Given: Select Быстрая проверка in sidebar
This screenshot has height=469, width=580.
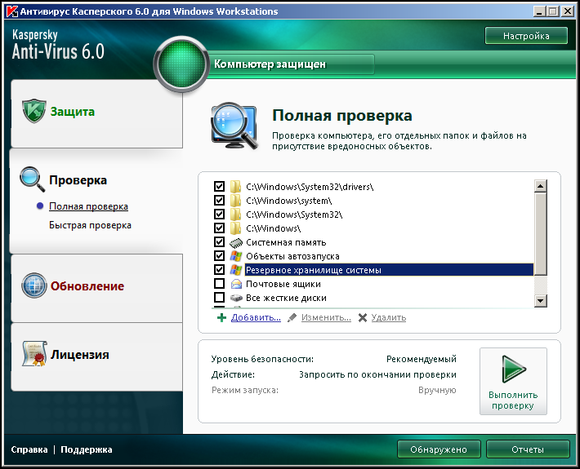Looking at the screenshot, I should click(x=90, y=225).
